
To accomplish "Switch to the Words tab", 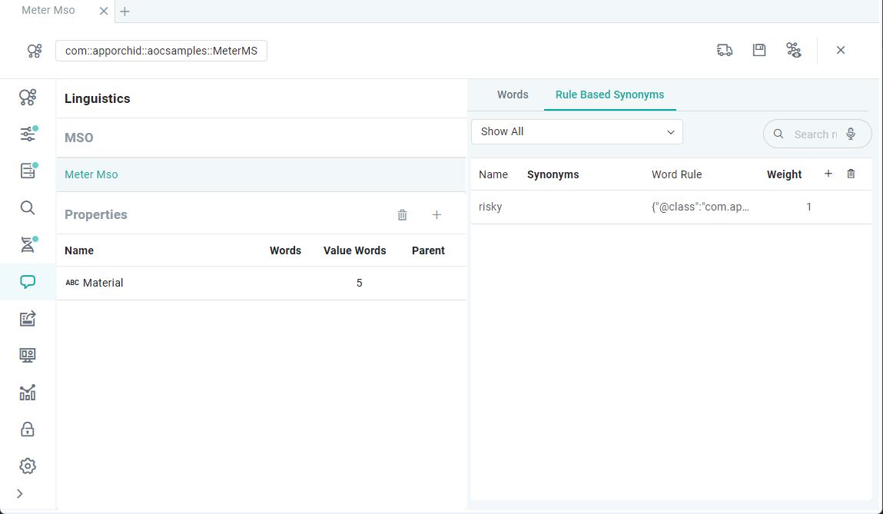I will [x=513, y=95].
